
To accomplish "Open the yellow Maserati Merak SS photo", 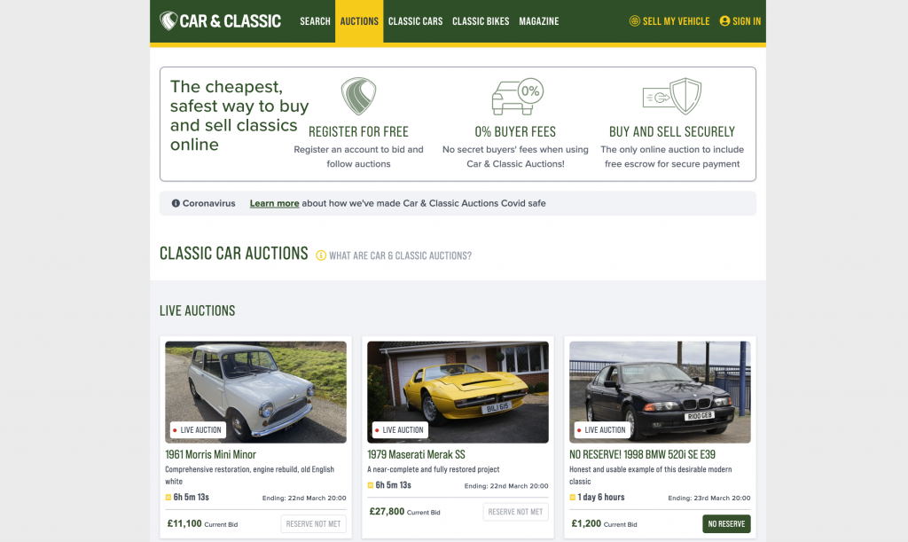I will coord(458,392).
